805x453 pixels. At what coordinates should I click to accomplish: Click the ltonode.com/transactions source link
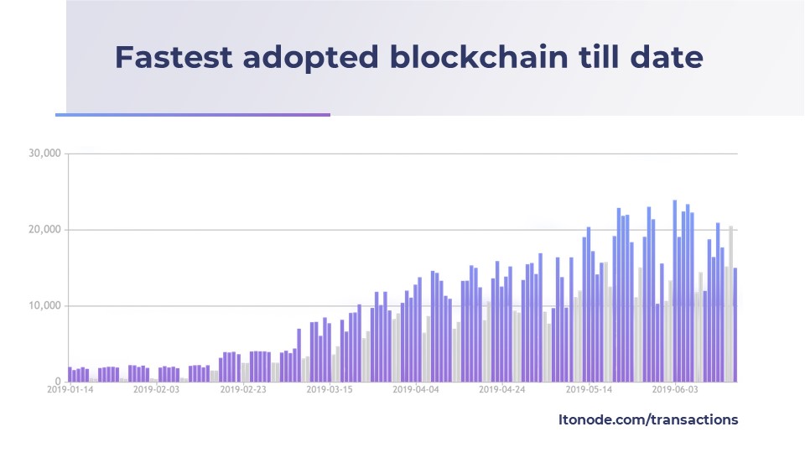[648, 419]
